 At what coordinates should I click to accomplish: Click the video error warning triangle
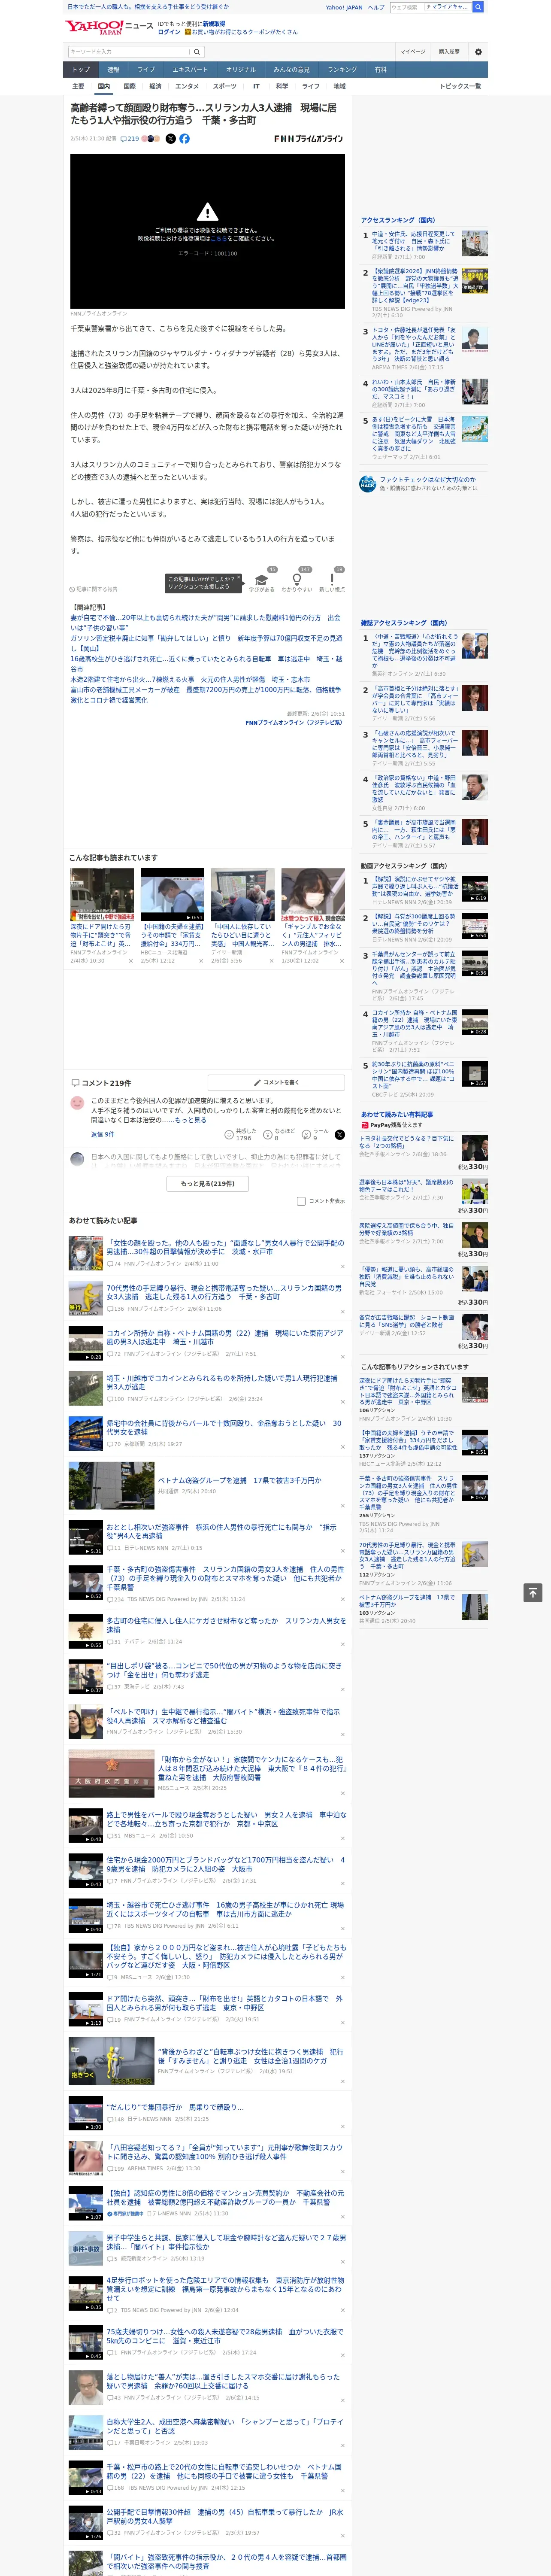207,212
